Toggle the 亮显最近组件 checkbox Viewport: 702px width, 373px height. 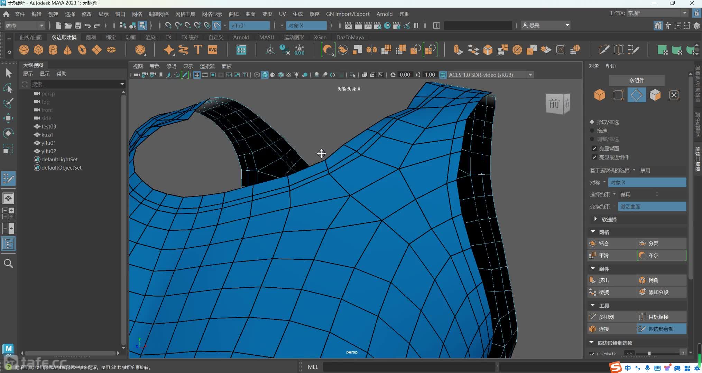594,157
